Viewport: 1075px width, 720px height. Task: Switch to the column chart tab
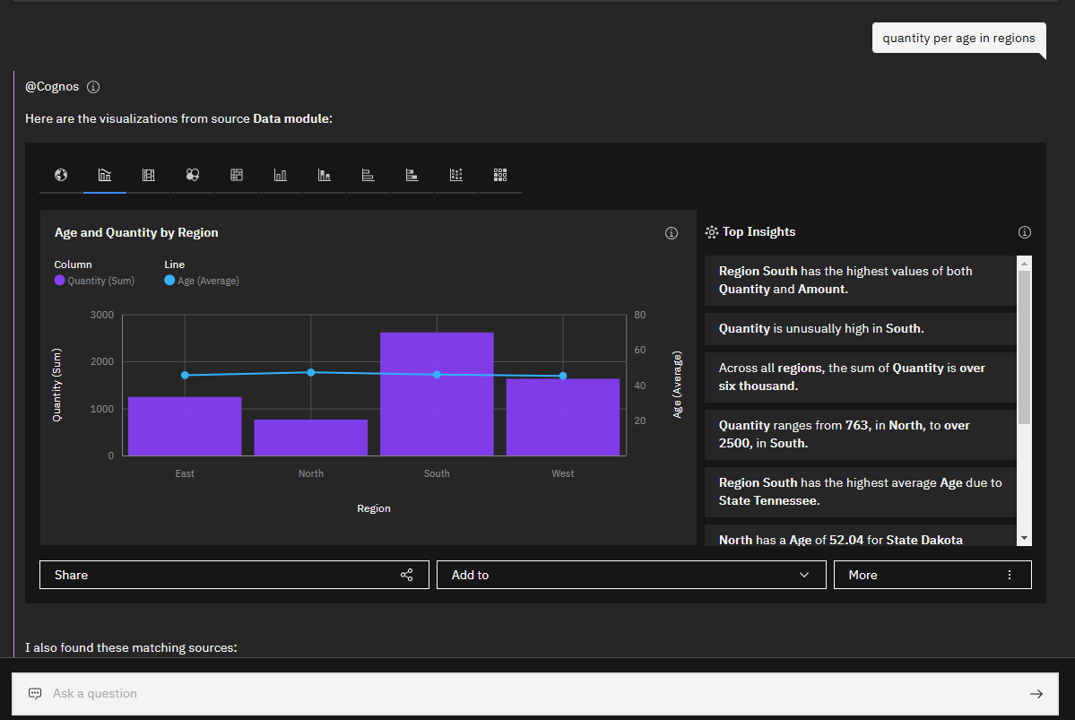click(281, 175)
